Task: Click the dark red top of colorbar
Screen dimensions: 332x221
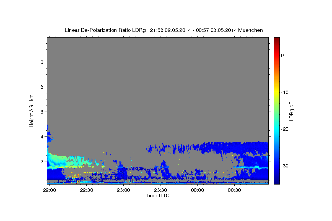Action: pyautogui.click(x=277, y=39)
